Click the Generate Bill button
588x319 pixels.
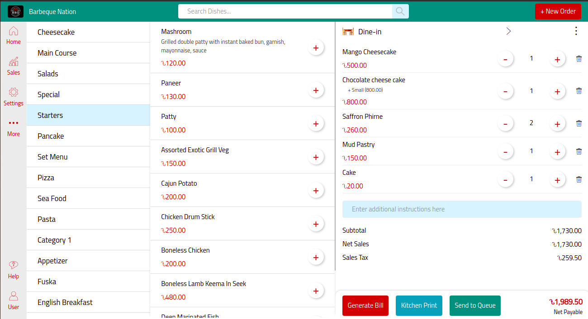[365, 305]
